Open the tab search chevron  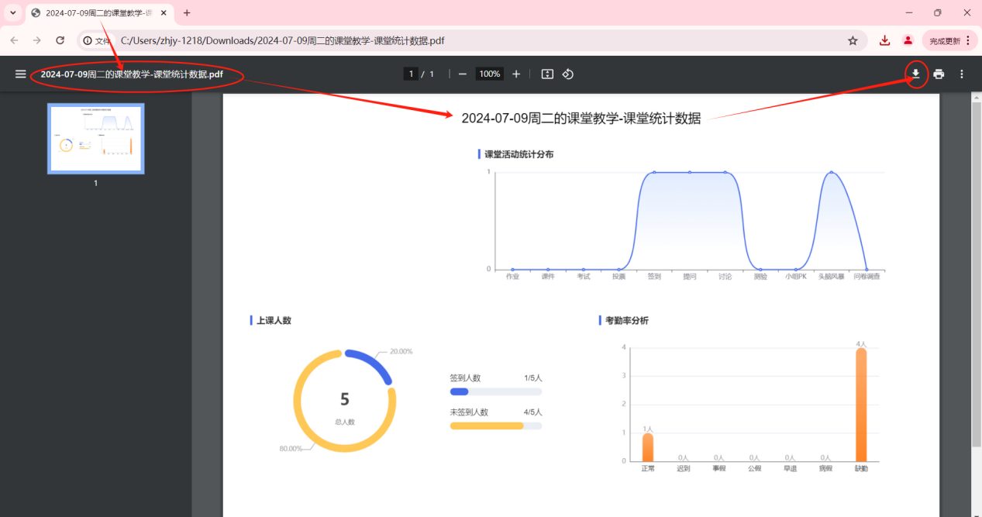coord(12,12)
